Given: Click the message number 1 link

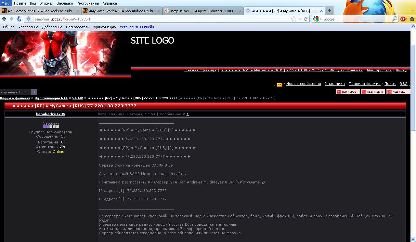Looking at the screenshot, I should [188, 114].
